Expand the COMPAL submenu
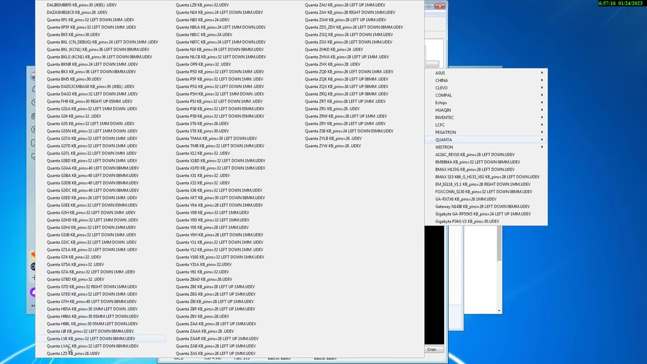The image size is (647, 364). 486,95
